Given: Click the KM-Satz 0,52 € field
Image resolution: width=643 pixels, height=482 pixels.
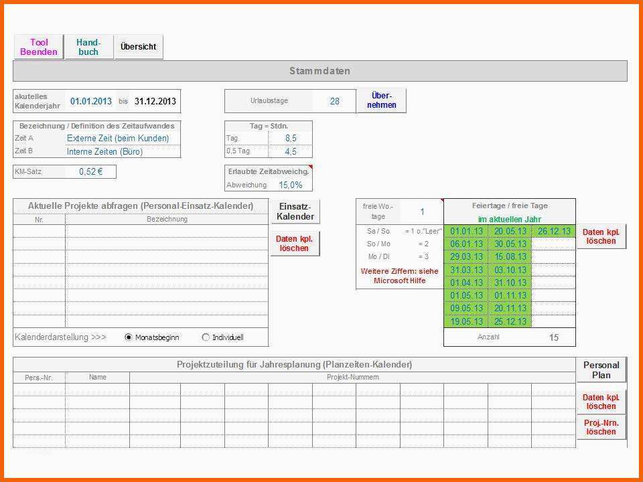Looking at the screenshot, I should click(x=91, y=172).
